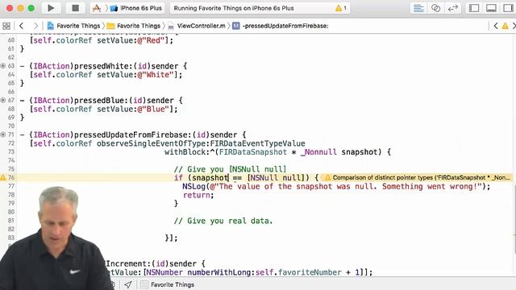The height and width of the screenshot is (290, 516).
Task: Toggle the Navigator panel
Action: coord(474,8)
